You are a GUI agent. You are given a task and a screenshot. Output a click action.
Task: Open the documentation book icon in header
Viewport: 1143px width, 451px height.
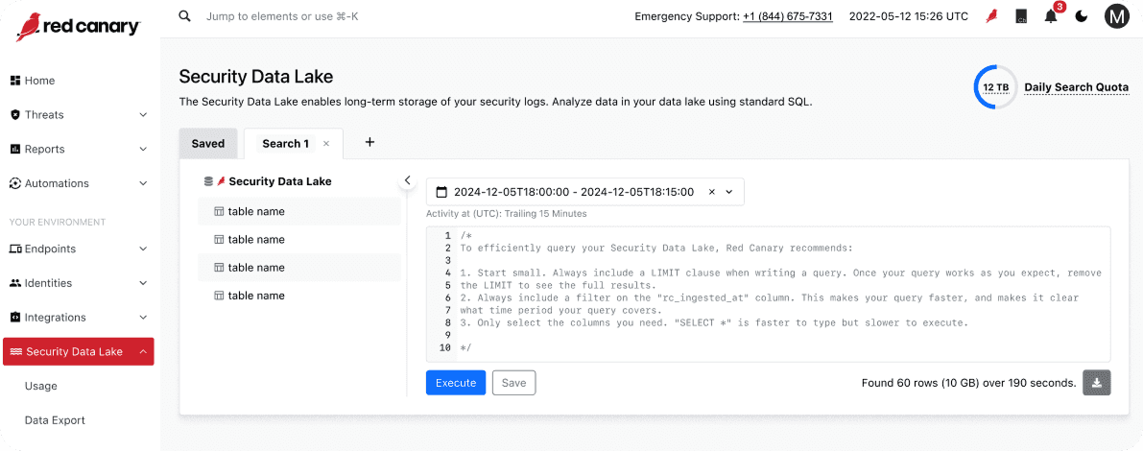click(1021, 16)
